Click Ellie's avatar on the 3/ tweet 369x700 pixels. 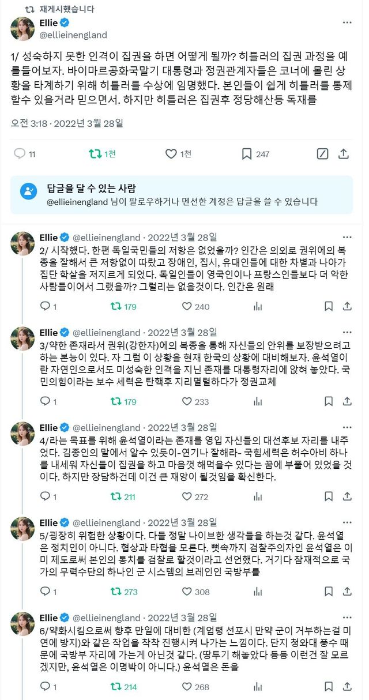[22, 339]
